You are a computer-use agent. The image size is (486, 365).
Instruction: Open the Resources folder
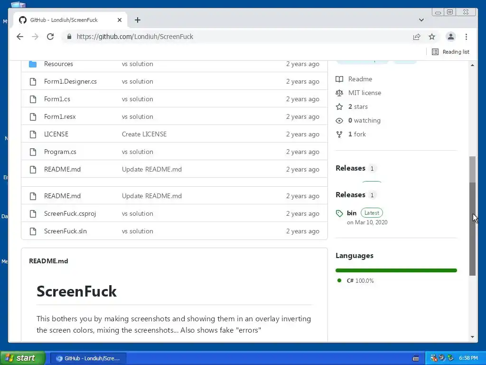pos(58,64)
